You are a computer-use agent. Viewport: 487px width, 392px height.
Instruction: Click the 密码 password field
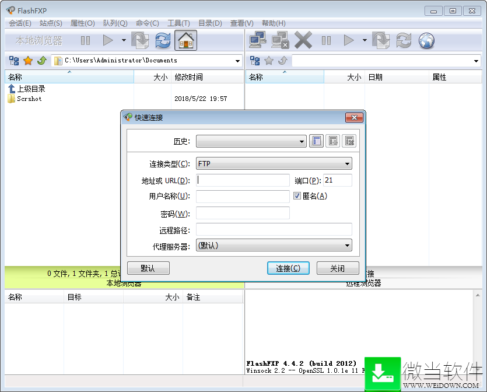[x=243, y=213]
